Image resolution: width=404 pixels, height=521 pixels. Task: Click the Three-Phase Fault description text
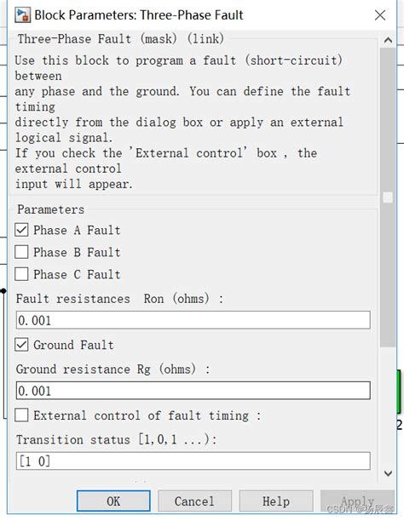pos(182,123)
